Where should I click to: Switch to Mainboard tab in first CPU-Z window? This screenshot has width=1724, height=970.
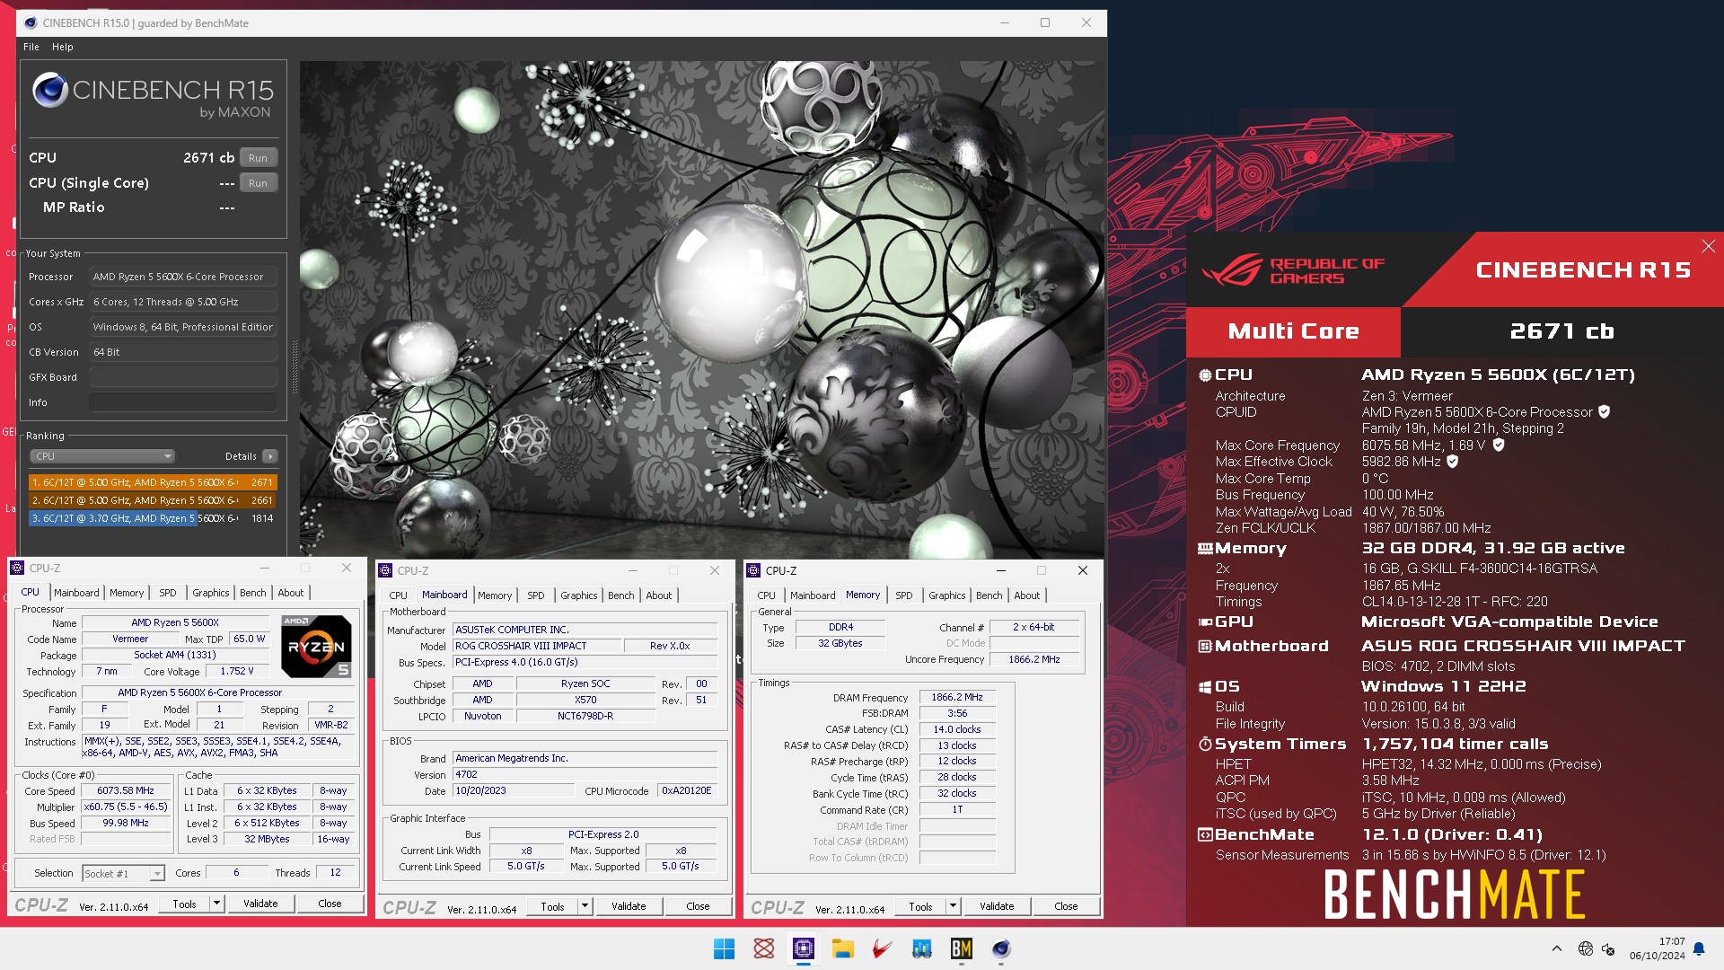(x=76, y=593)
